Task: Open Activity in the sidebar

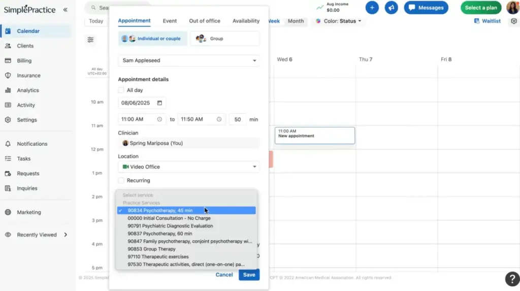Action: pos(36,105)
